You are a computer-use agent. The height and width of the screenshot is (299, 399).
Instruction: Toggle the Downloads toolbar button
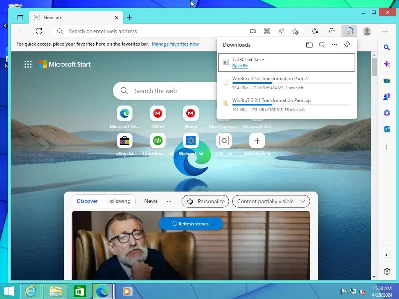(350, 31)
